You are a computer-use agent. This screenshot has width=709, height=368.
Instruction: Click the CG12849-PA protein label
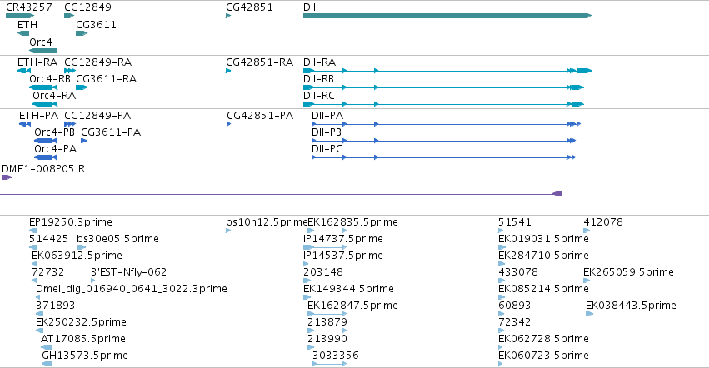[97, 115]
